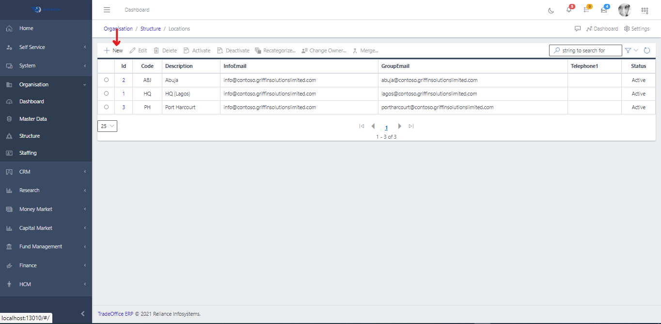Open Master Data in the sidebar
Image resolution: width=661 pixels, height=324 pixels.
[33, 119]
